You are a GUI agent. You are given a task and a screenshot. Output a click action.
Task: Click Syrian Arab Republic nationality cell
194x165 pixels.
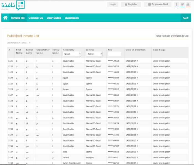tap(72, 163)
